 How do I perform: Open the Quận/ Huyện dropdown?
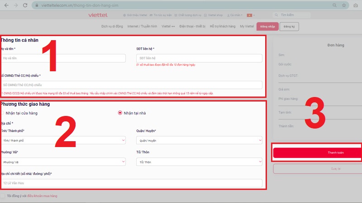click(x=199, y=140)
